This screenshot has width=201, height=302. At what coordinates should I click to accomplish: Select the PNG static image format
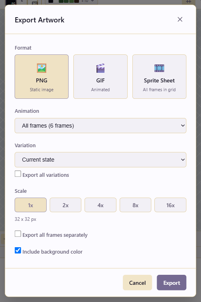pos(41,77)
